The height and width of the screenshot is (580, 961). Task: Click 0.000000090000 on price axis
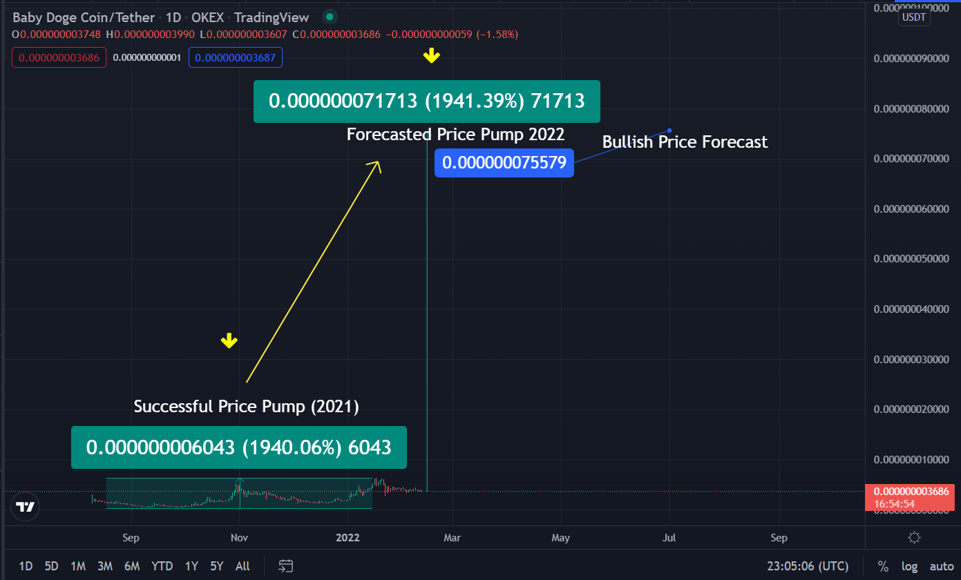point(910,59)
